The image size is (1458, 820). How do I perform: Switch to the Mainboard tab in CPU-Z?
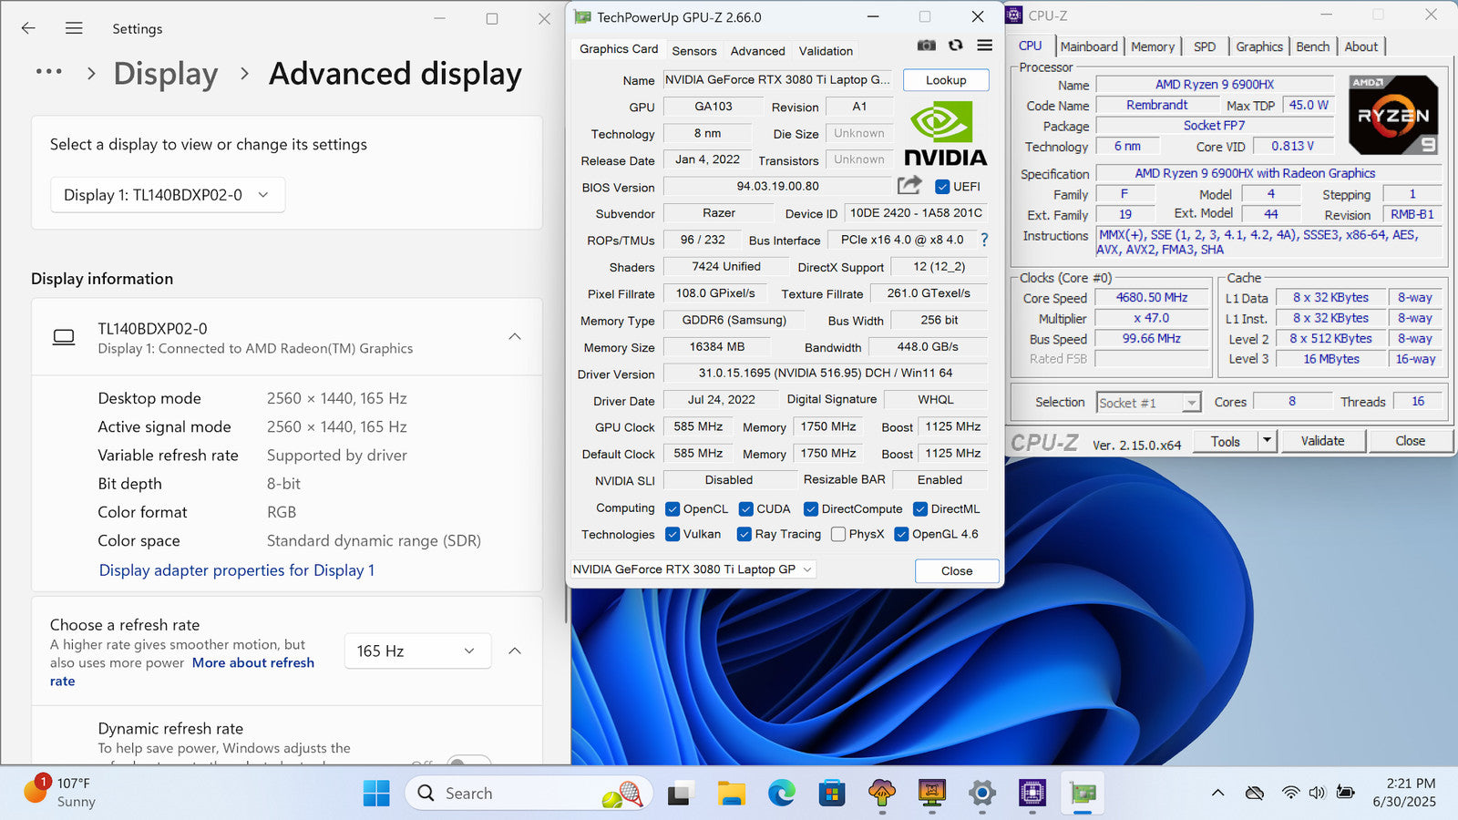[x=1088, y=46]
